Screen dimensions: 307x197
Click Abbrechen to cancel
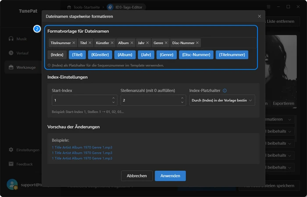click(137, 176)
